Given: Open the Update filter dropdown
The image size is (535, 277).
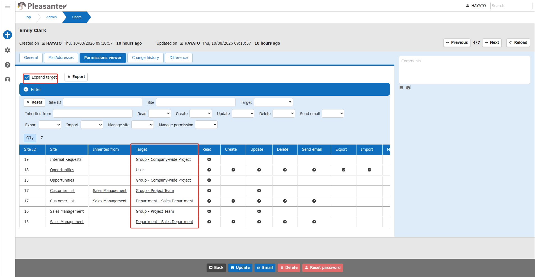Looking at the screenshot, I should pos(243,113).
